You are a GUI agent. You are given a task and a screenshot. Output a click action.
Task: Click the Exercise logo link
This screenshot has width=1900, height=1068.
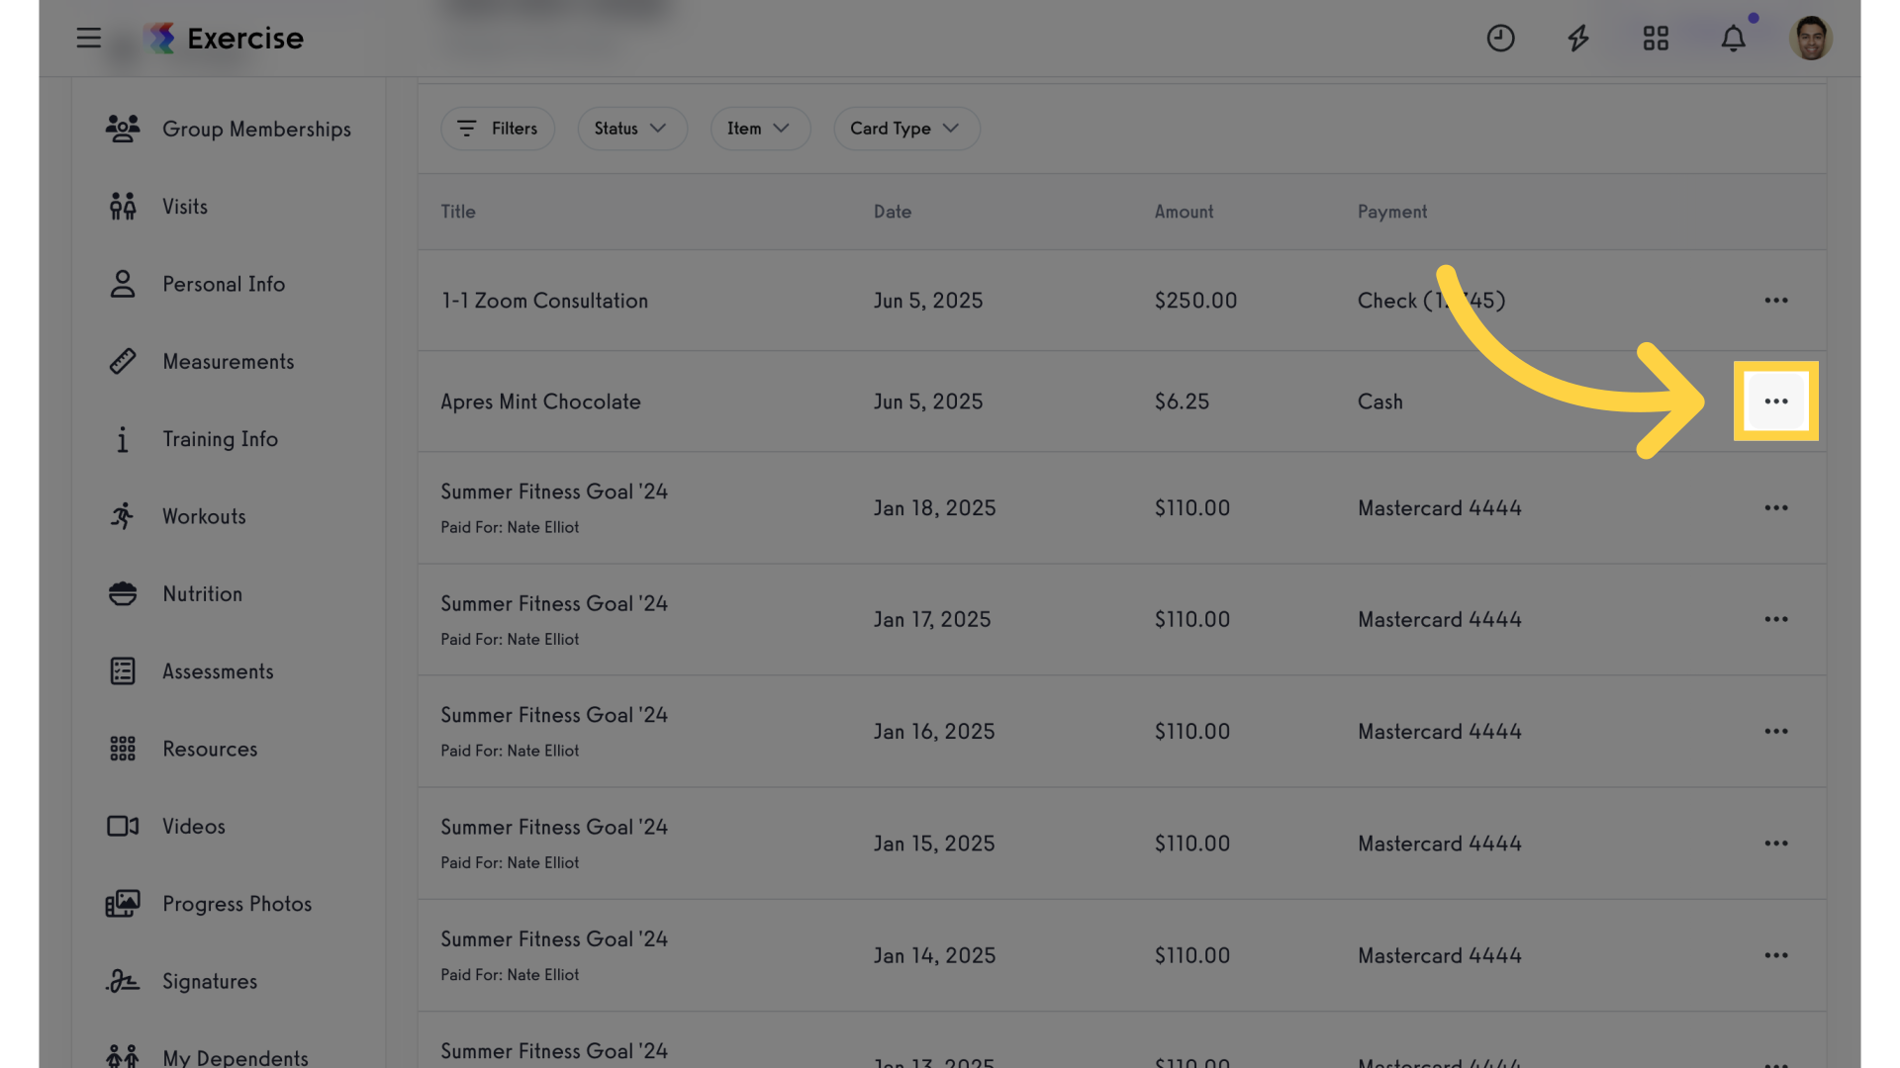tap(225, 39)
